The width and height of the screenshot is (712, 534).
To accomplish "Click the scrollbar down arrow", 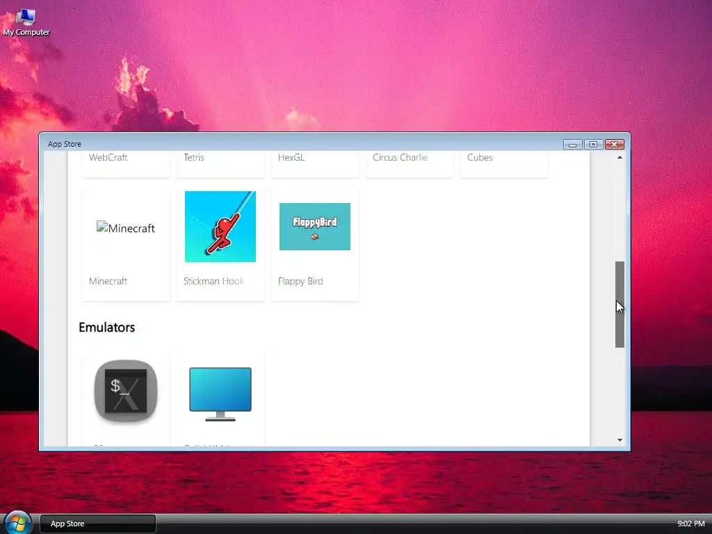I will [x=620, y=440].
